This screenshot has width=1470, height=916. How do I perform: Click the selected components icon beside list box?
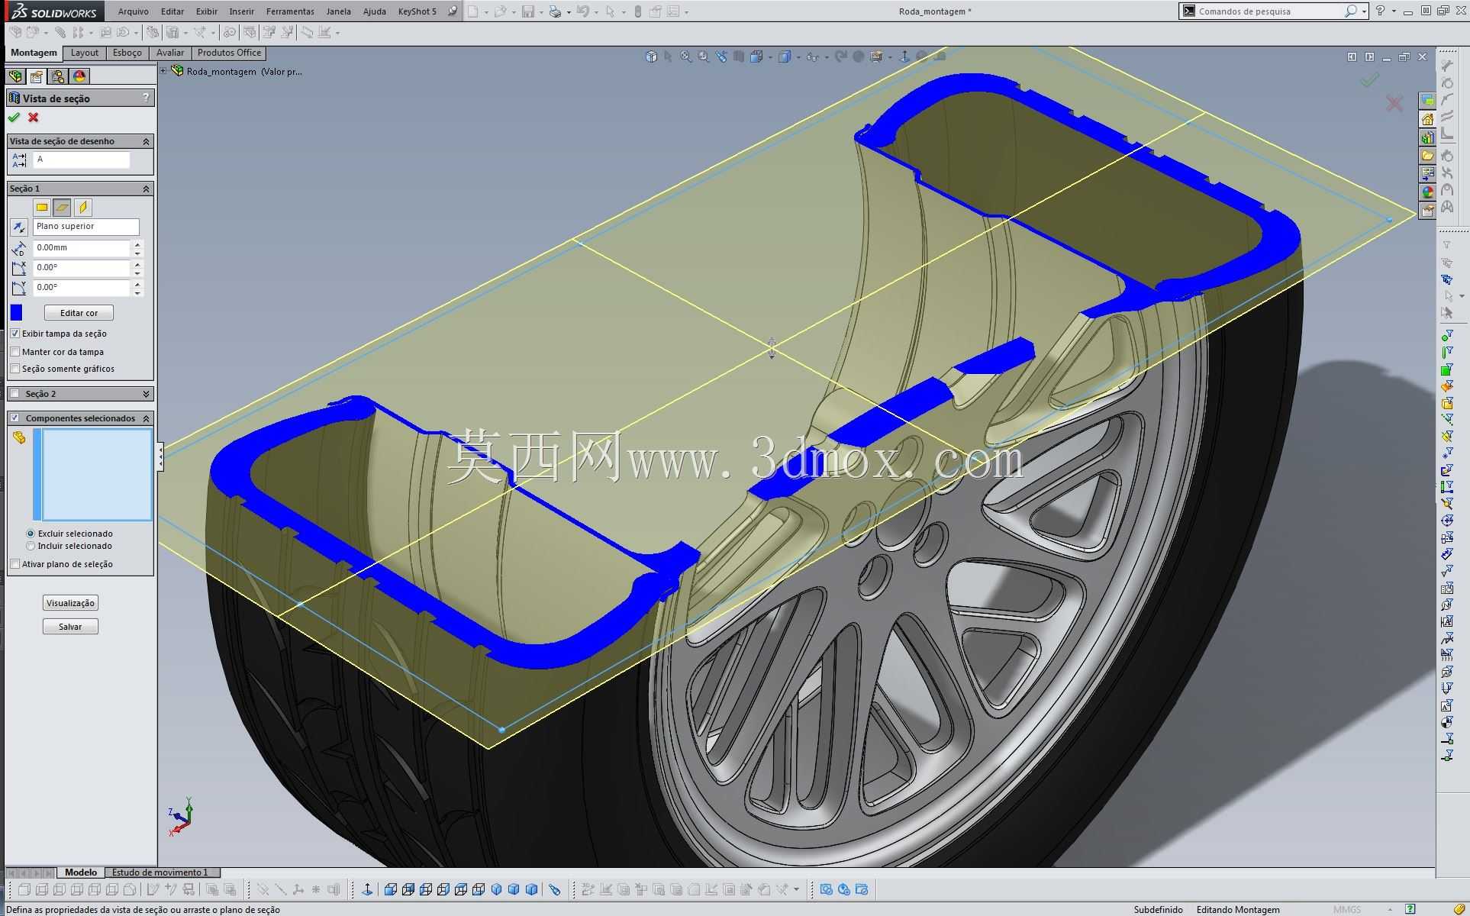[x=19, y=437]
